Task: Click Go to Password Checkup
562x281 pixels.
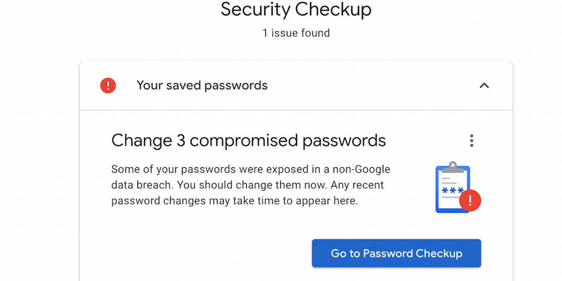Action: [396, 253]
